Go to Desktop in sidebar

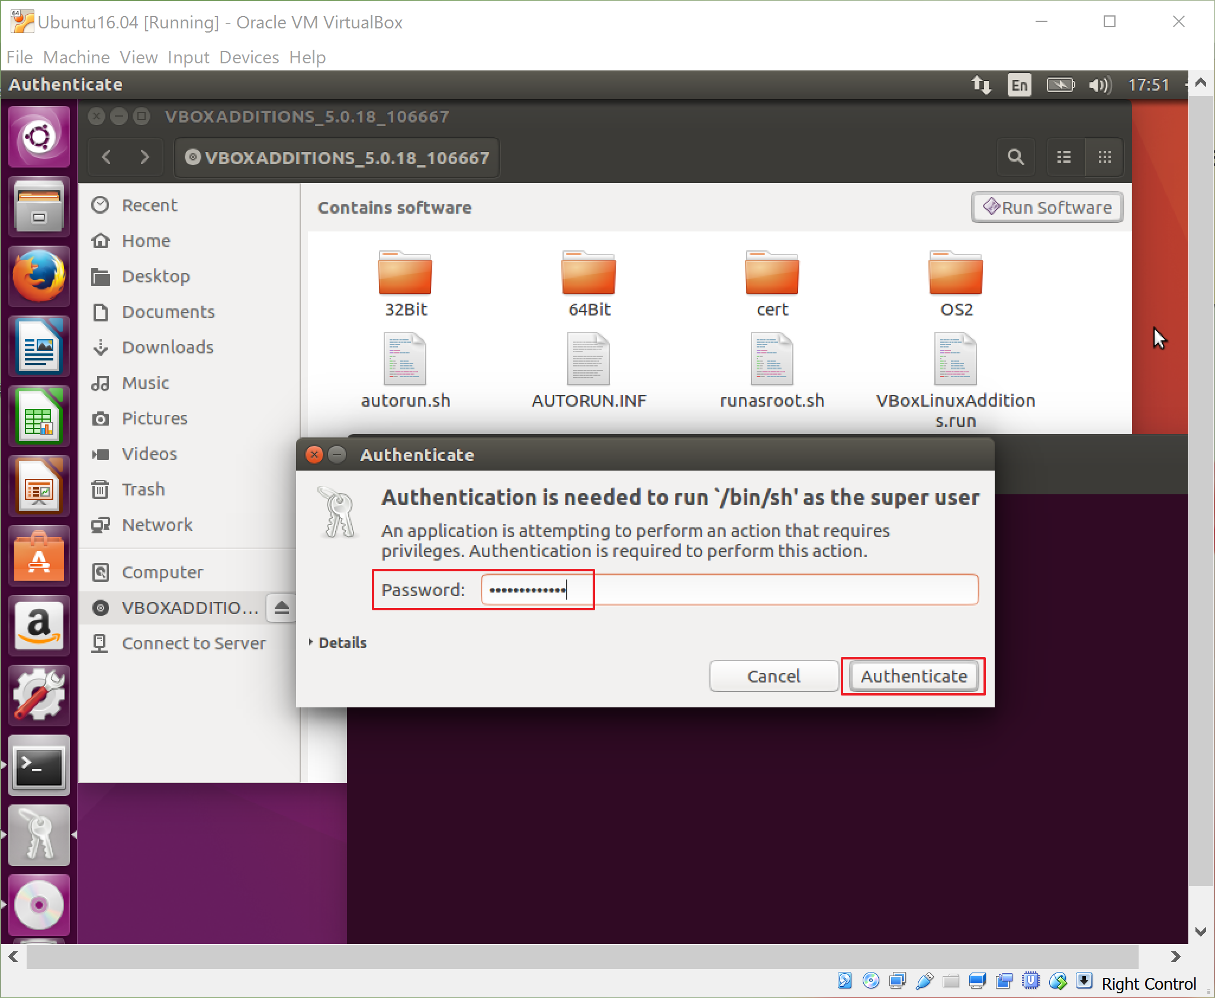(189, 276)
